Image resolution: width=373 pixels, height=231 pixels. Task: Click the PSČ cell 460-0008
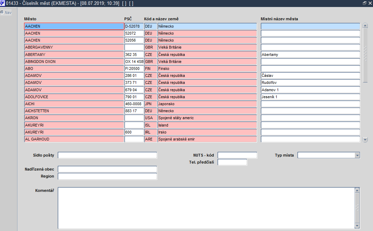click(134, 104)
